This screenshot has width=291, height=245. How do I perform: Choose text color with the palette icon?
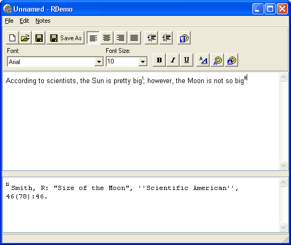(217, 60)
